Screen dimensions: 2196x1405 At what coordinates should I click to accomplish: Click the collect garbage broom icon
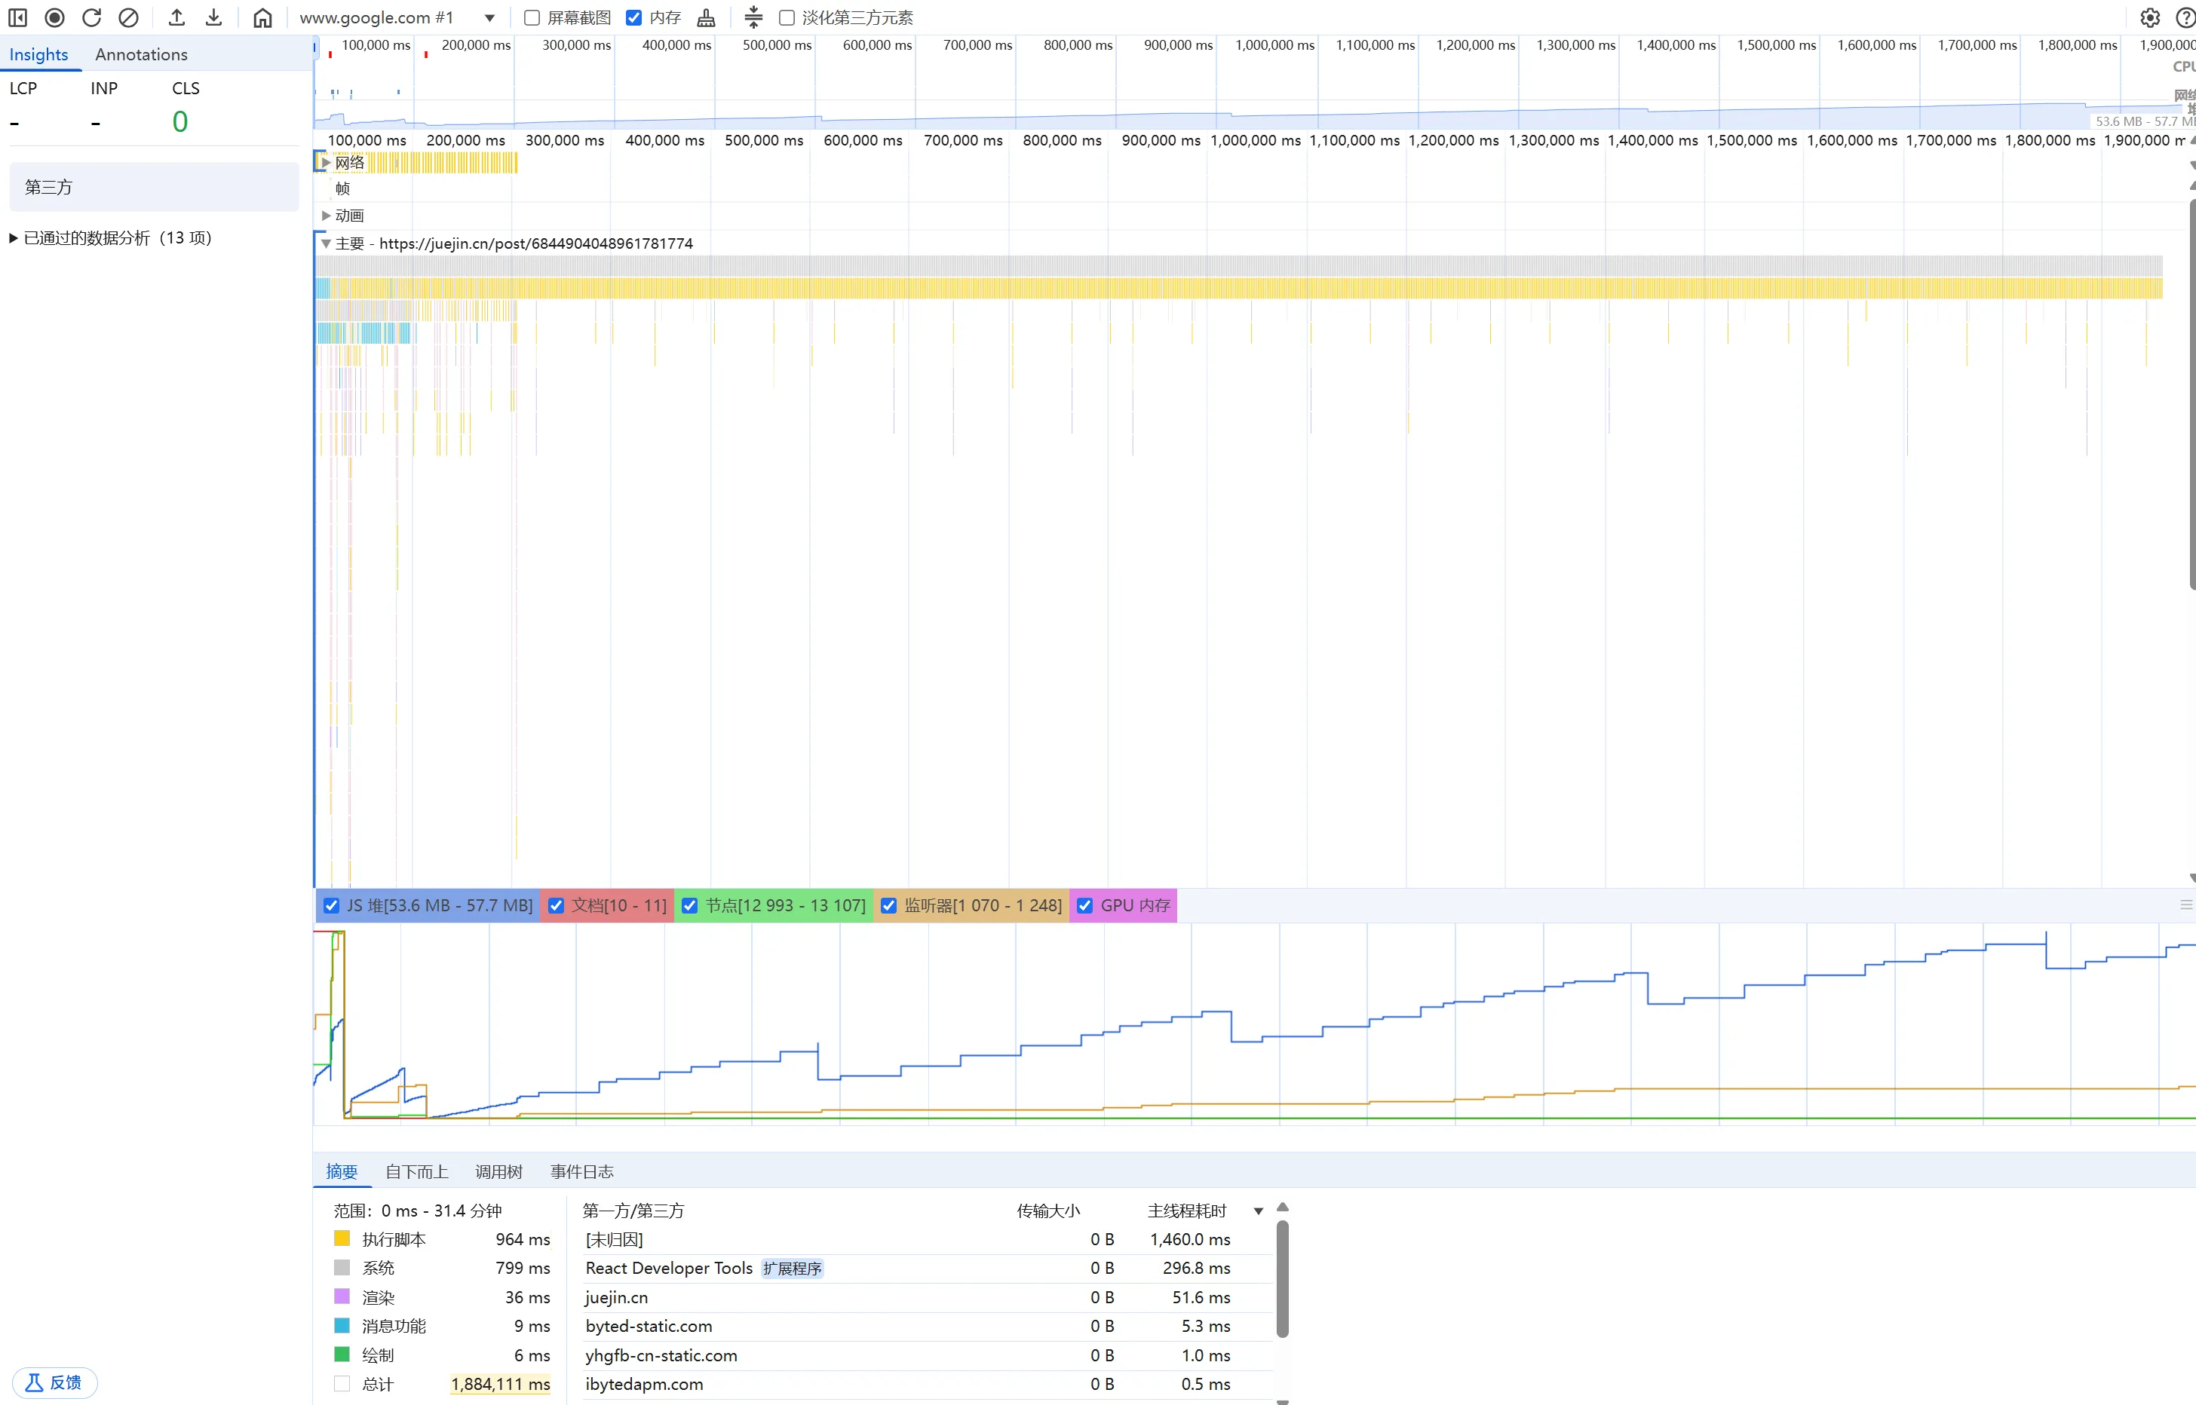coord(707,17)
